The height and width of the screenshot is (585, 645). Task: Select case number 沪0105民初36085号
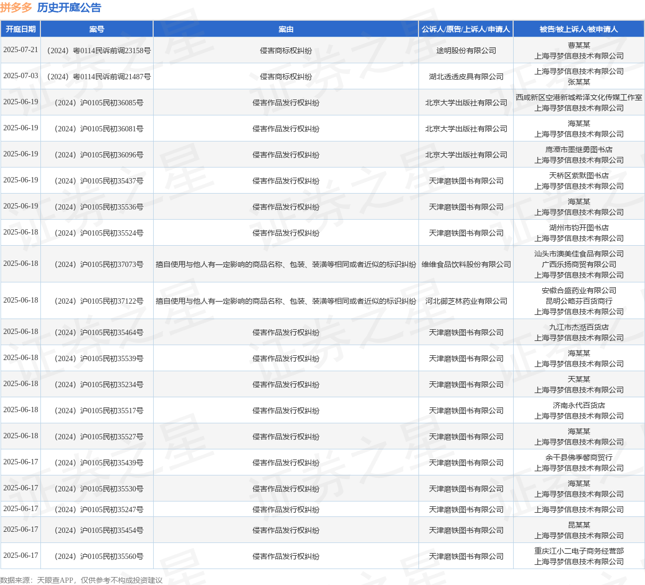[112, 103]
